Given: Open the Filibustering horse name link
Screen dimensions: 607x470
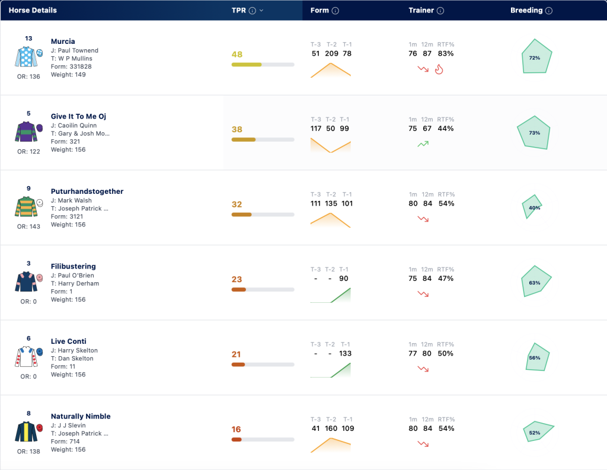Looking at the screenshot, I should pyautogui.click(x=73, y=266).
